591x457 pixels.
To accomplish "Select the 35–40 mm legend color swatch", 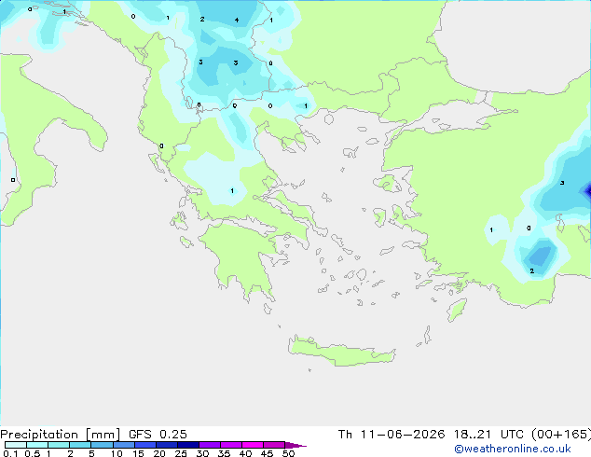I will [231, 445].
